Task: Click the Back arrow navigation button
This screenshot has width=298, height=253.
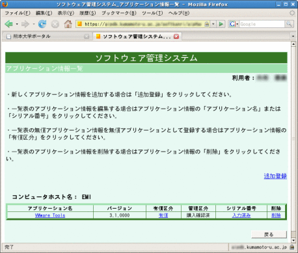Action: pos(8,24)
